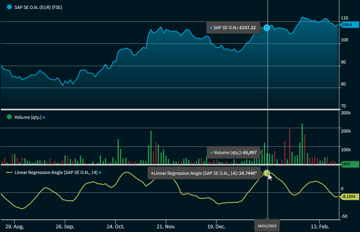Click the SAP SE O.N. €107.22 tooltip
The height and width of the screenshot is (232, 360).
233,28
